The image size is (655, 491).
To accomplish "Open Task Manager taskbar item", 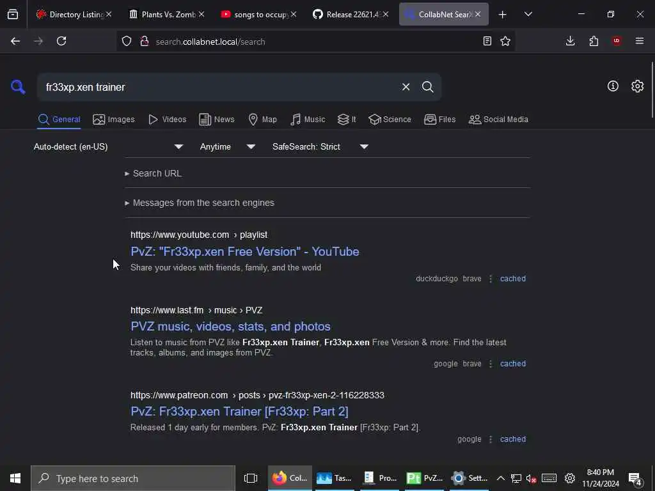I will point(335,478).
